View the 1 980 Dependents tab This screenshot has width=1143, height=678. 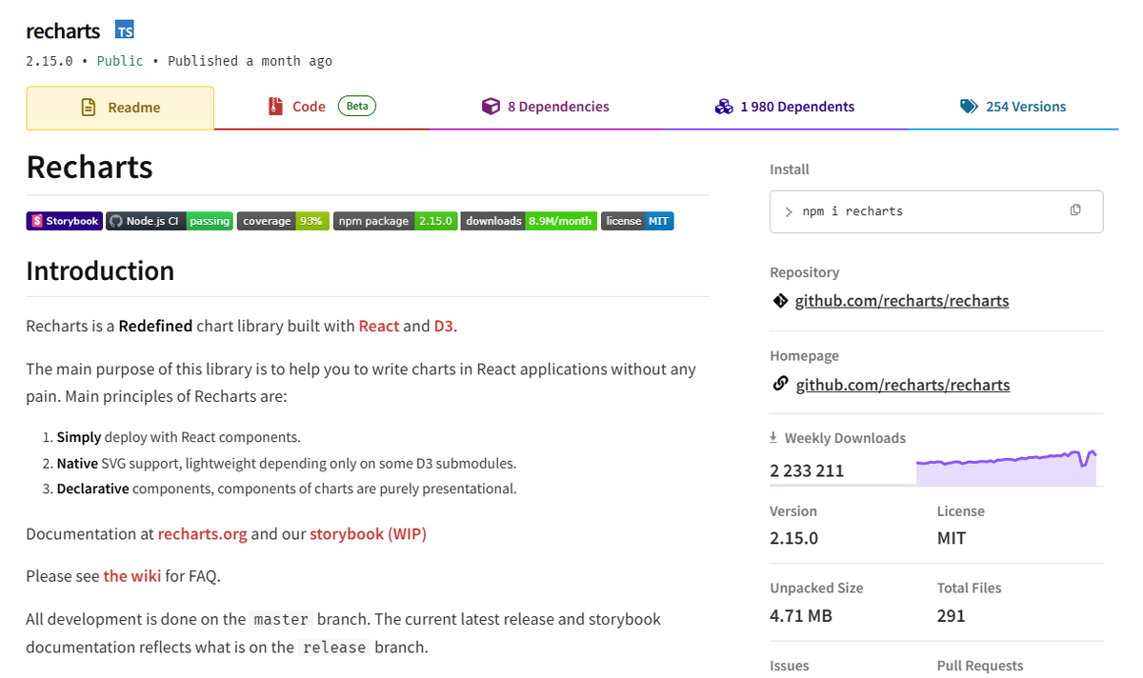pos(785,107)
